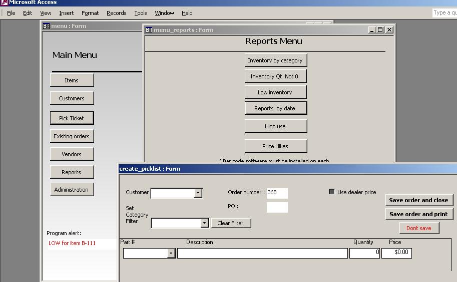Open the Help menu
Screen dimensions: 457x282
187,13
